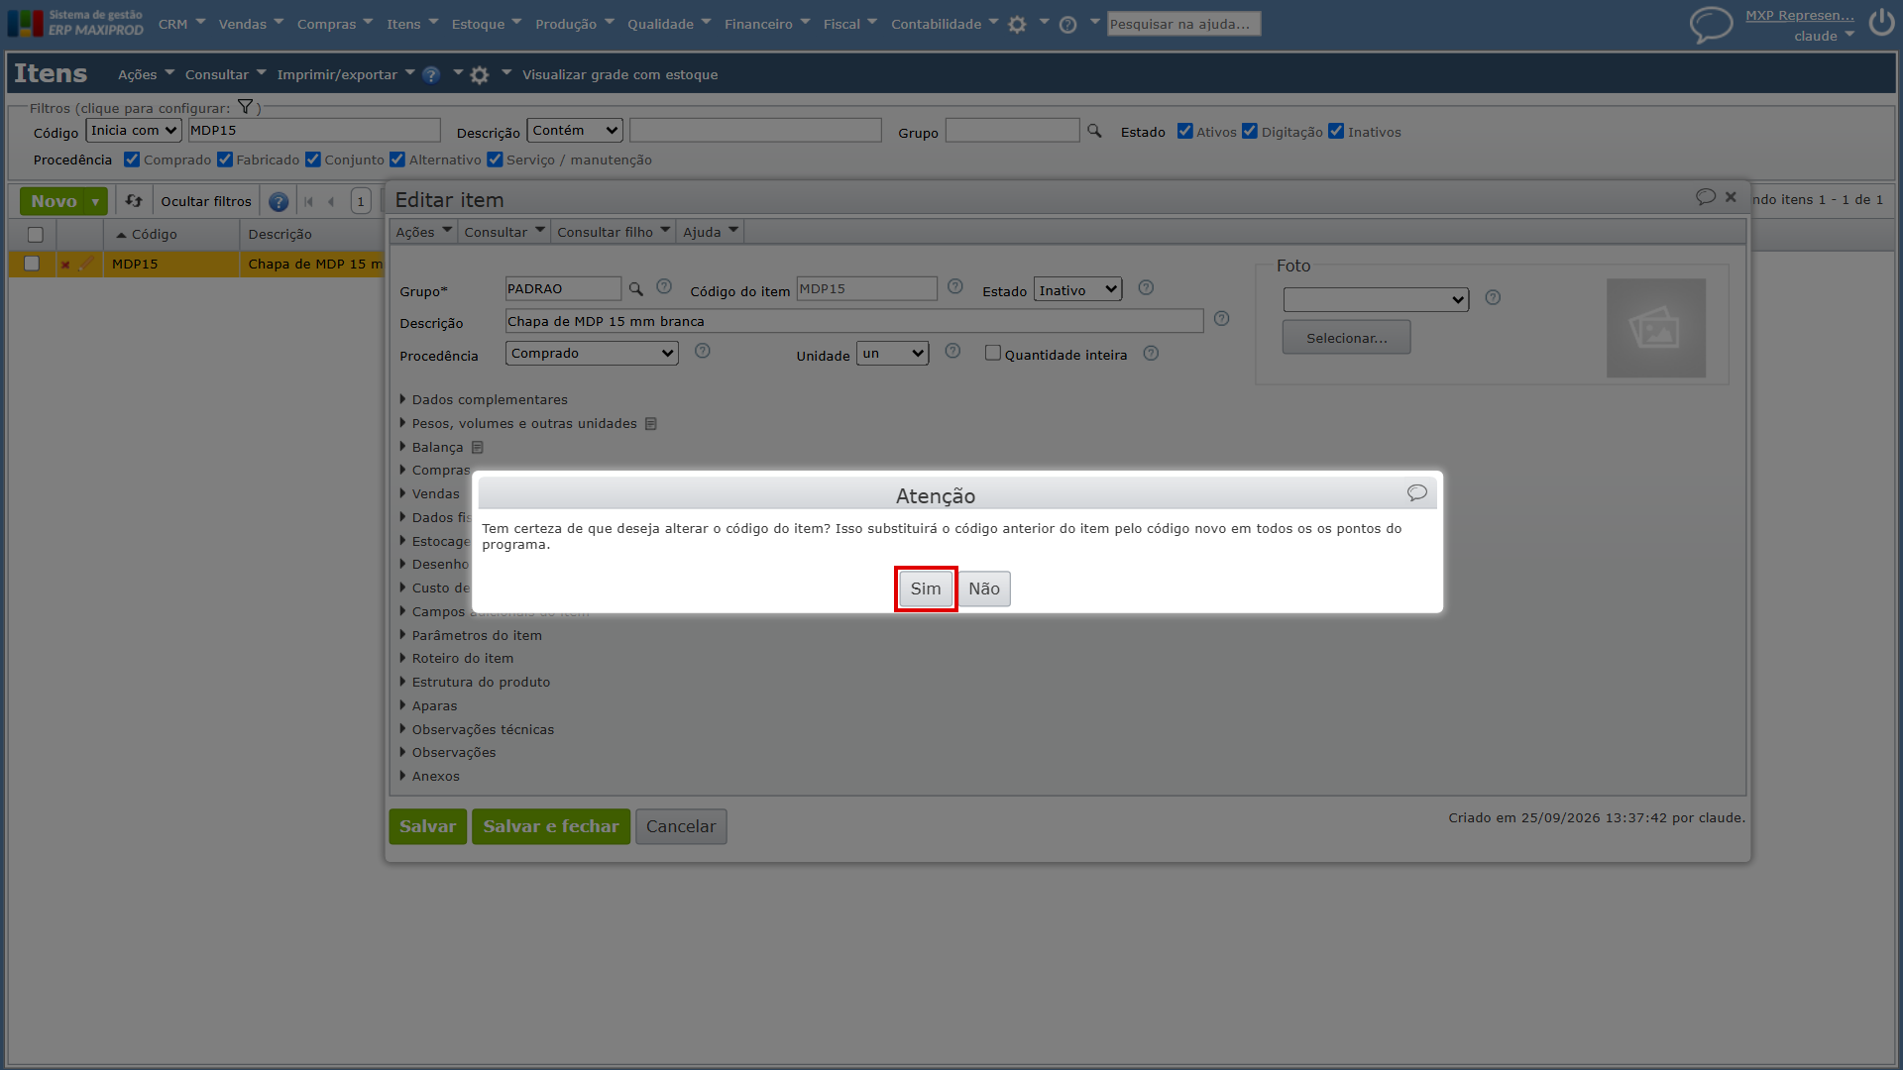This screenshot has height=1070, width=1903.
Task: Open the Vendas menu
Action: (251, 24)
